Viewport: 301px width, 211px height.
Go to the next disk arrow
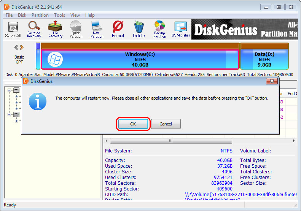tap(22, 47)
